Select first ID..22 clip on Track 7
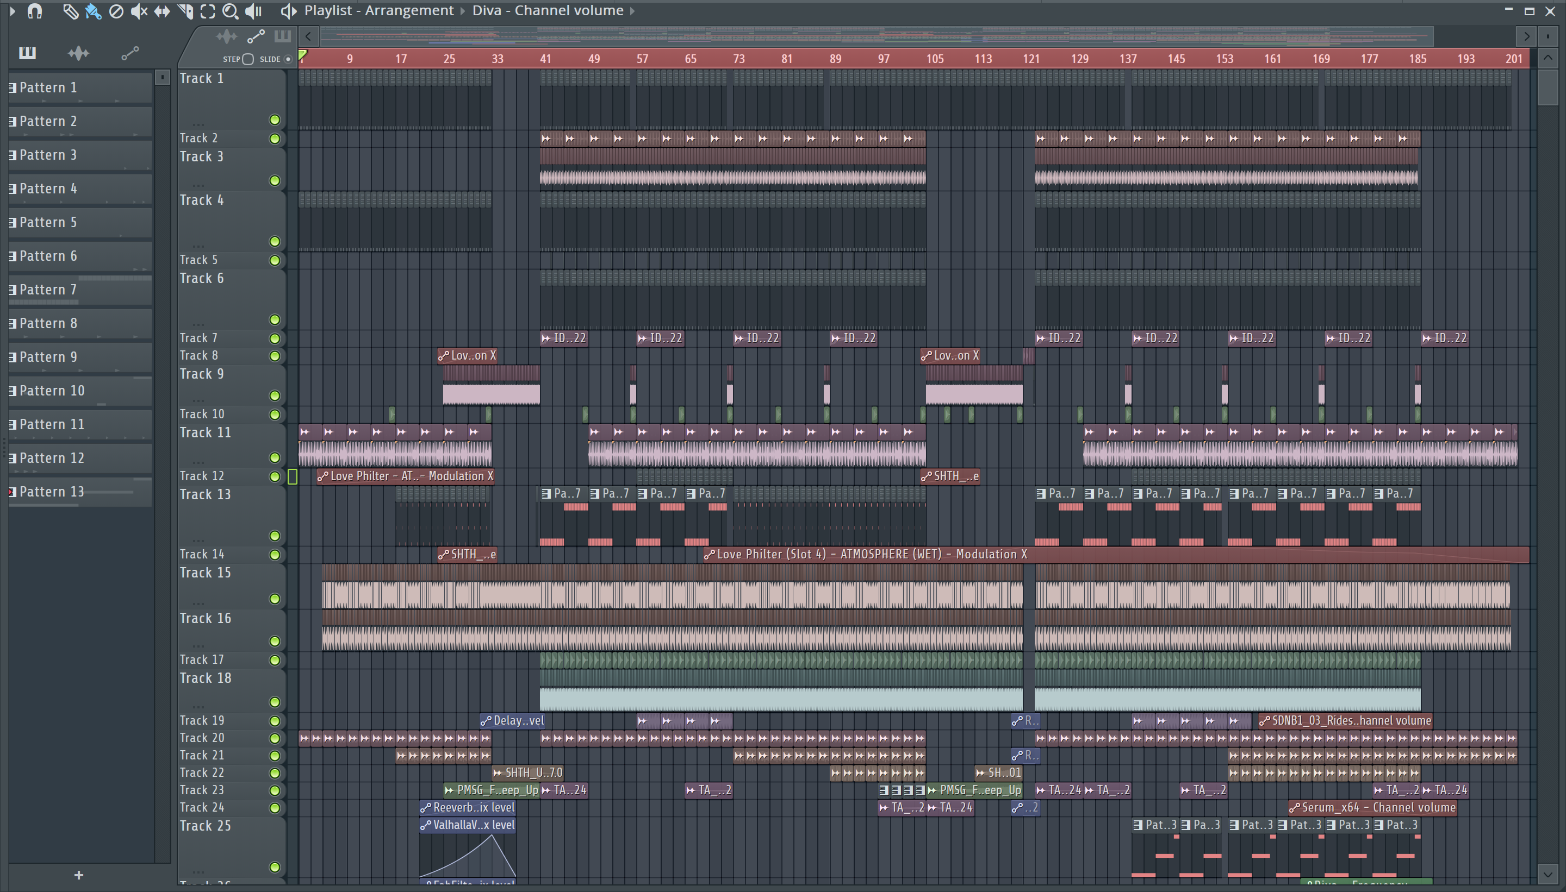Viewport: 1566px width, 892px height. pyautogui.click(x=564, y=338)
